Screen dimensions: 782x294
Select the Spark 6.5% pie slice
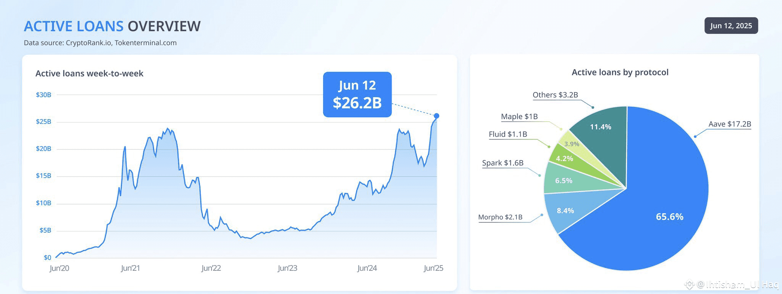click(564, 180)
